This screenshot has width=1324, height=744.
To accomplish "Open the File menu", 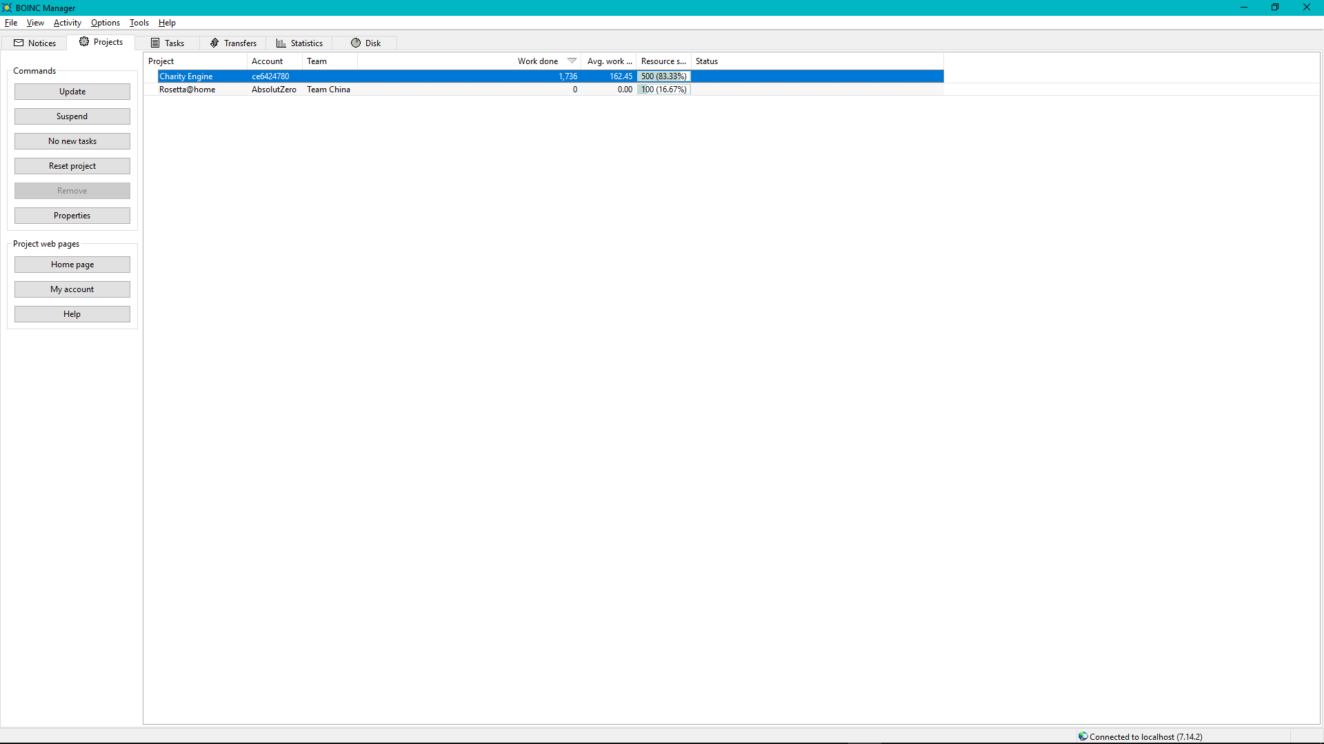I will point(11,23).
